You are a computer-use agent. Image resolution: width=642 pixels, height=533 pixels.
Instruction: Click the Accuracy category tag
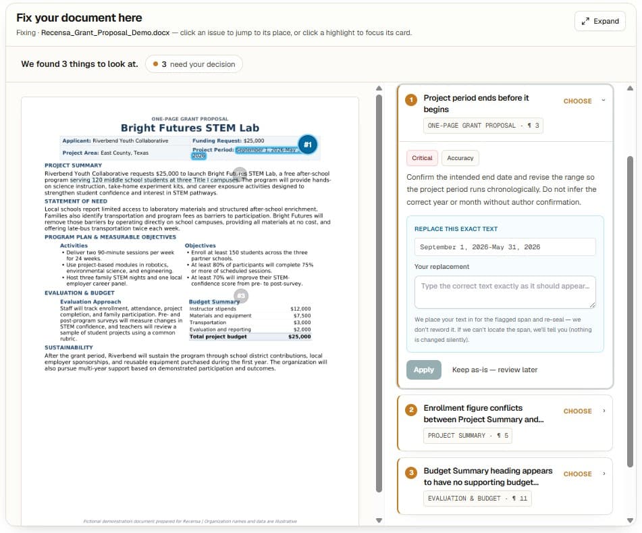460,157
